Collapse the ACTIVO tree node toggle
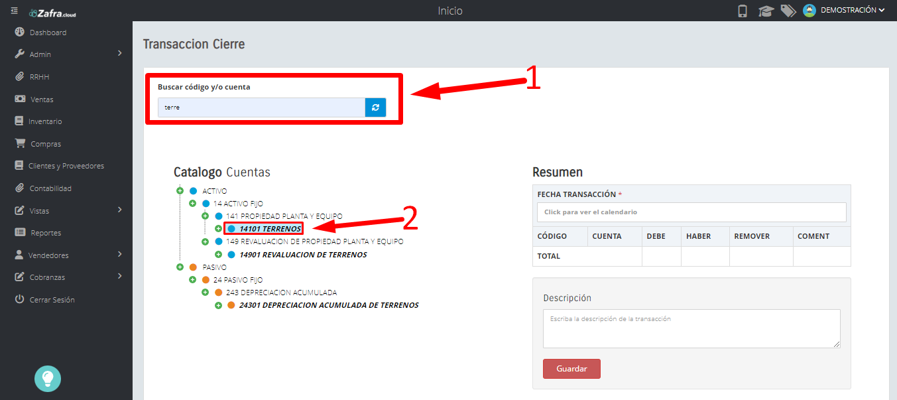 (x=180, y=191)
